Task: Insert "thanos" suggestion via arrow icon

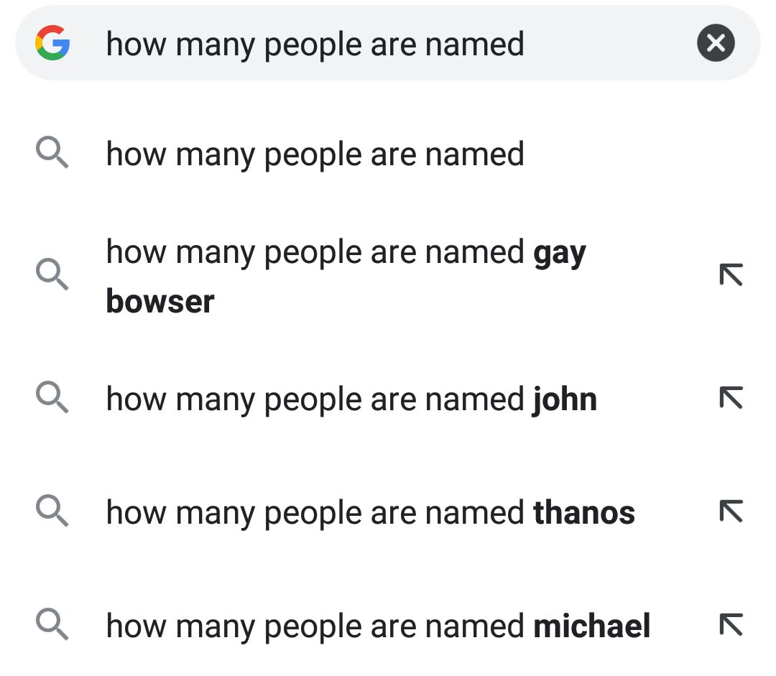Action: tap(730, 511)
